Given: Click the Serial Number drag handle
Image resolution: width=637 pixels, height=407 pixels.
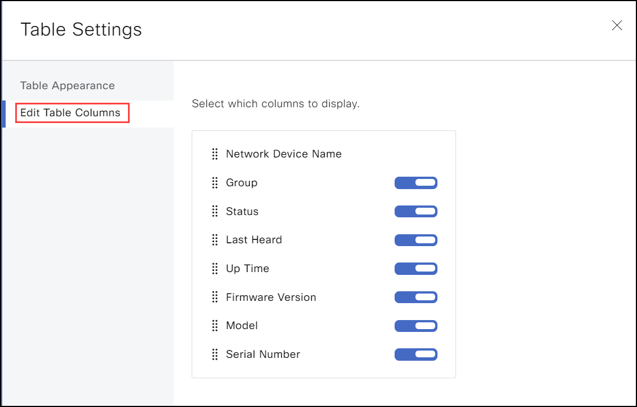Looking at the screenshot, I should coord(215,355).
